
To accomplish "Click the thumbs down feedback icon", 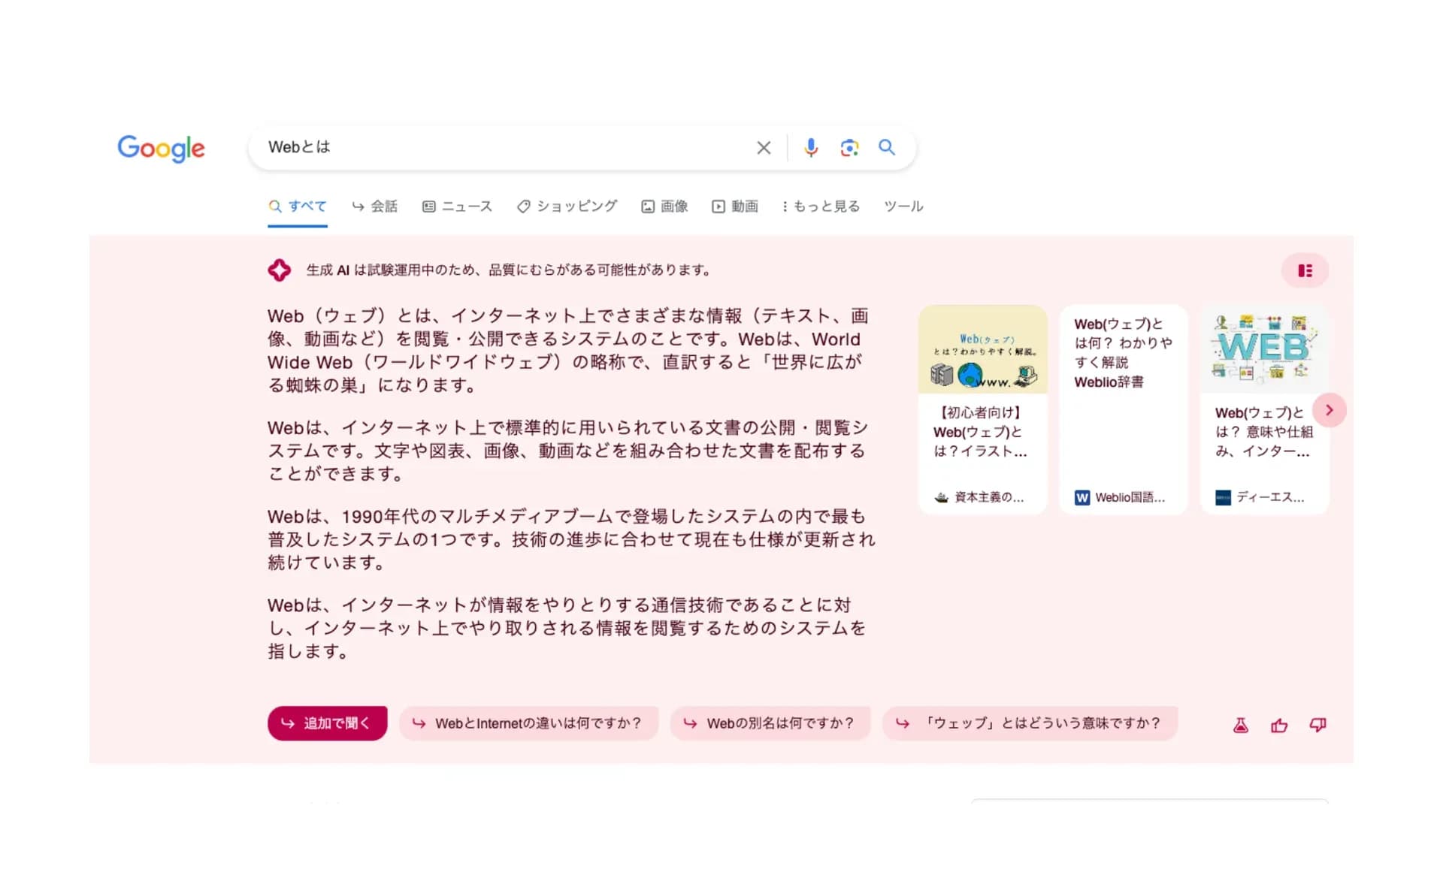I will point(1317,725).
